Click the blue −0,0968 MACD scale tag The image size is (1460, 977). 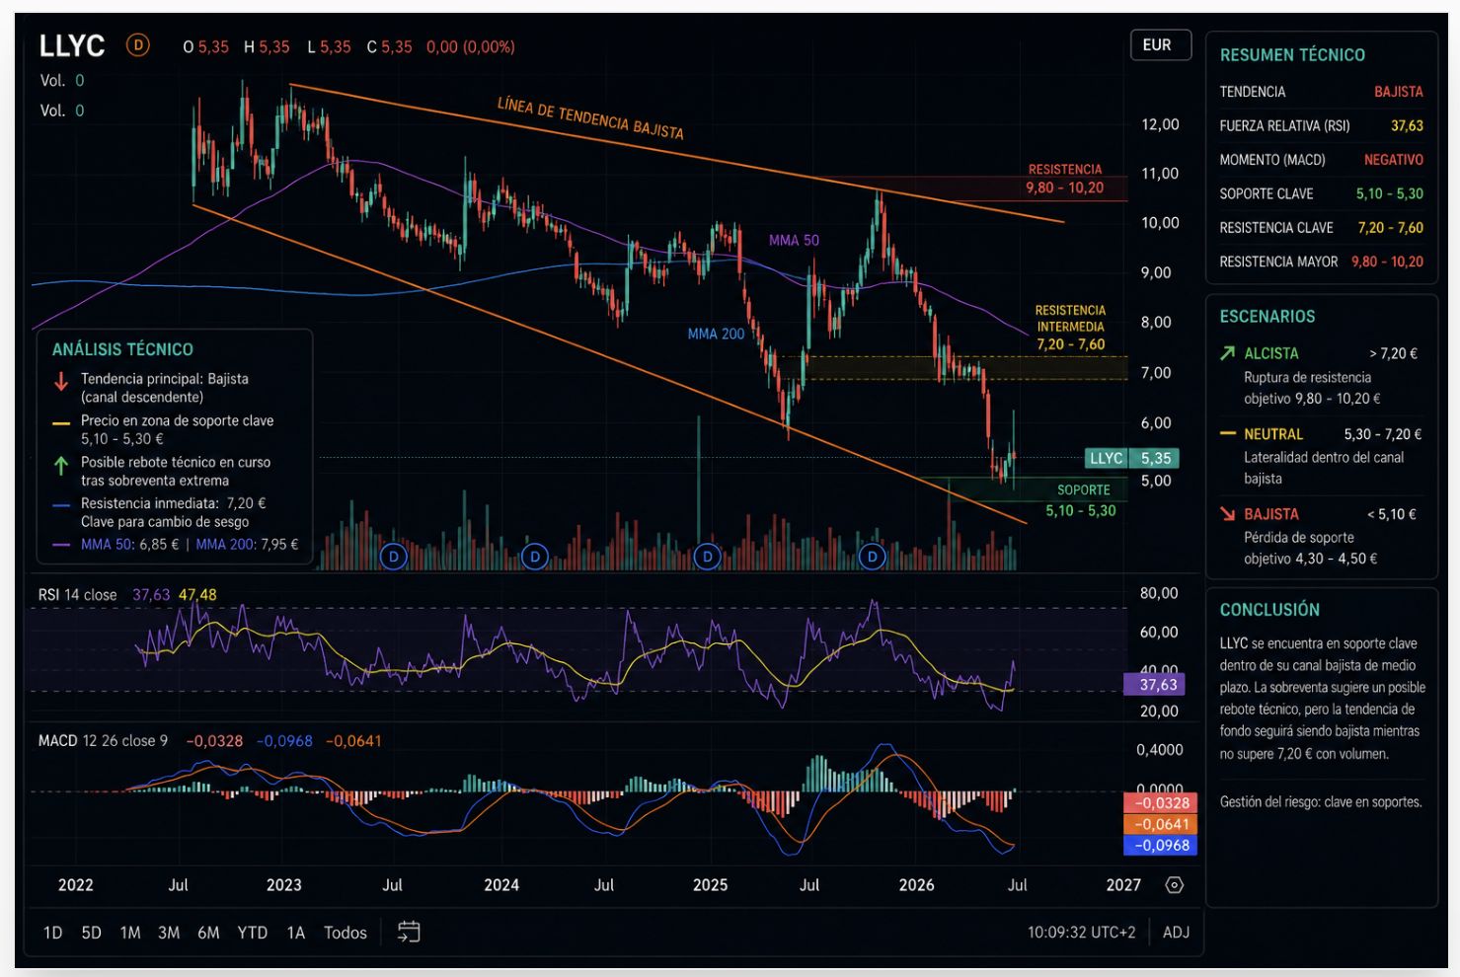click(1161, 845)
